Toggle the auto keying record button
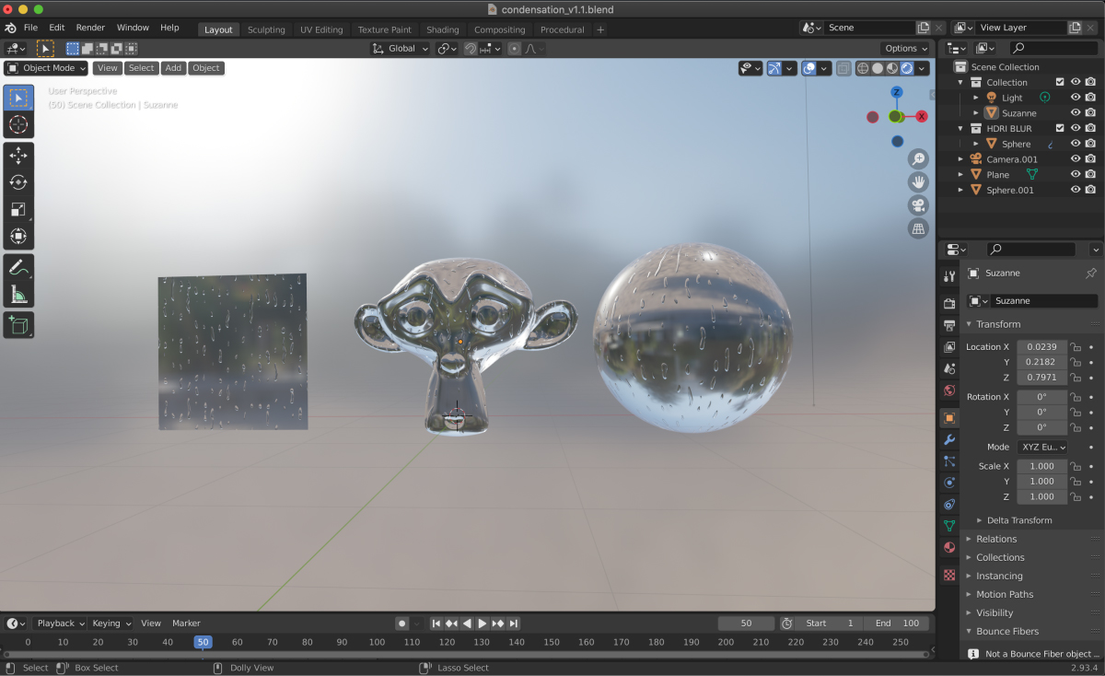The height and width of the screenshot is (676, 1105). click(401, 624)
